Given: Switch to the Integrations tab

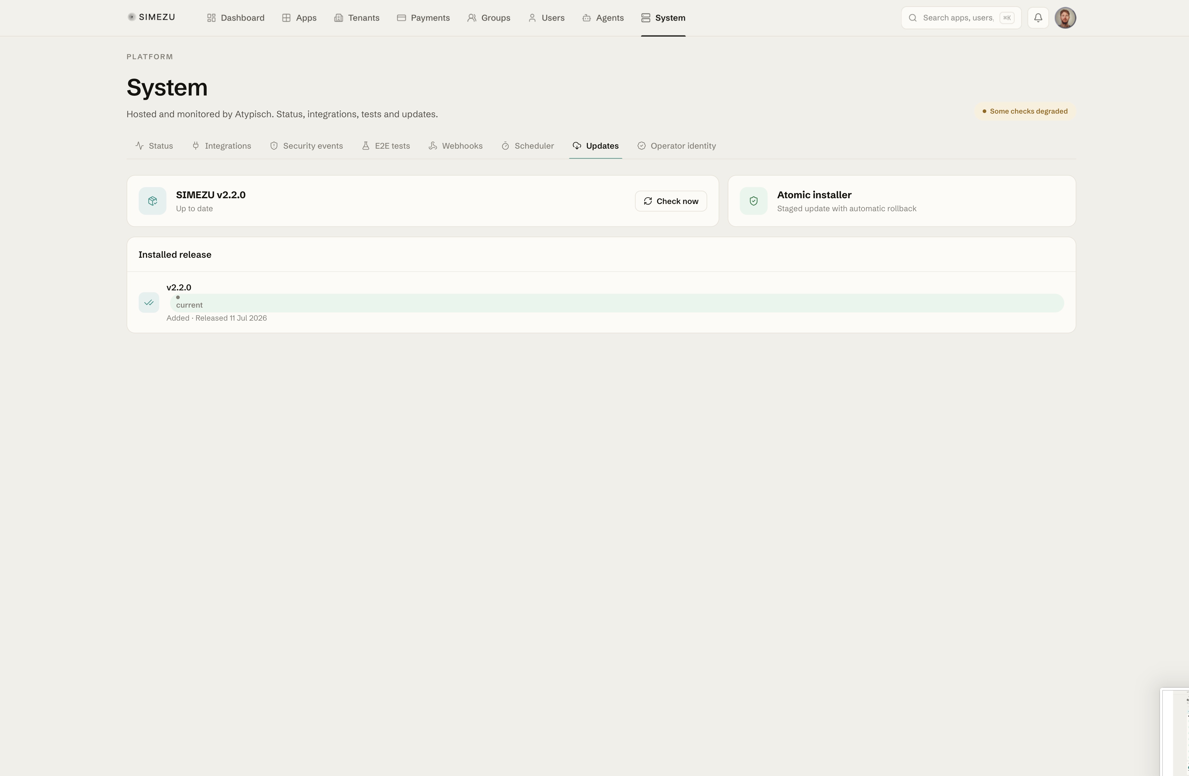Looking at the screenshot, I should point(221,146).
